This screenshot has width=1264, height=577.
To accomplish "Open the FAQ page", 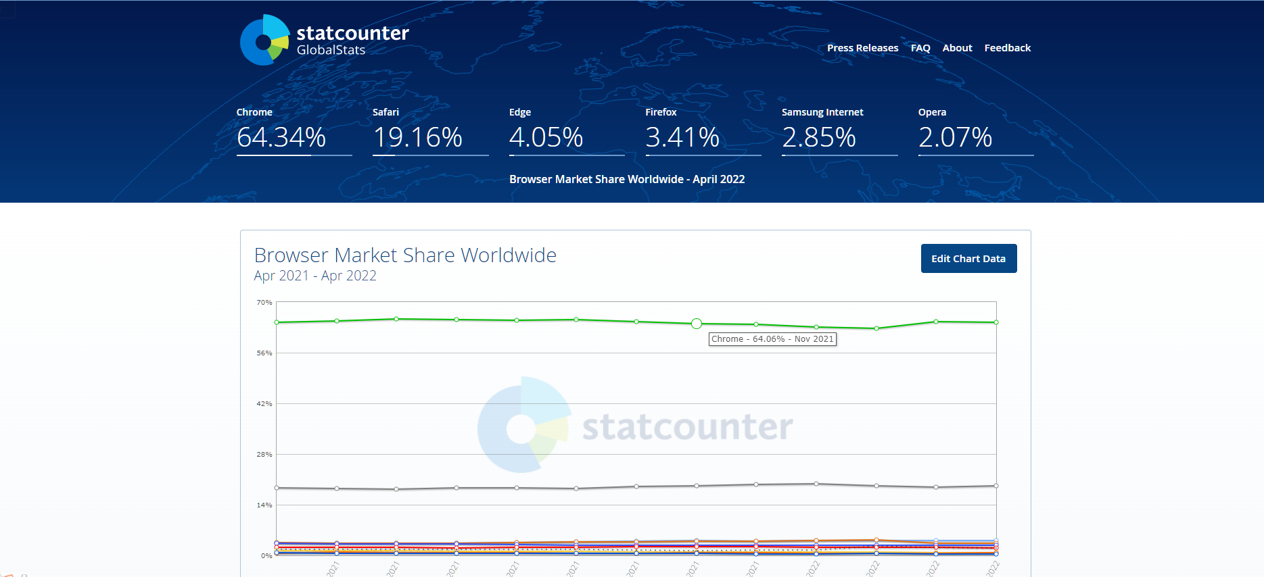I will pyautogui.click(x=920, y=48).
